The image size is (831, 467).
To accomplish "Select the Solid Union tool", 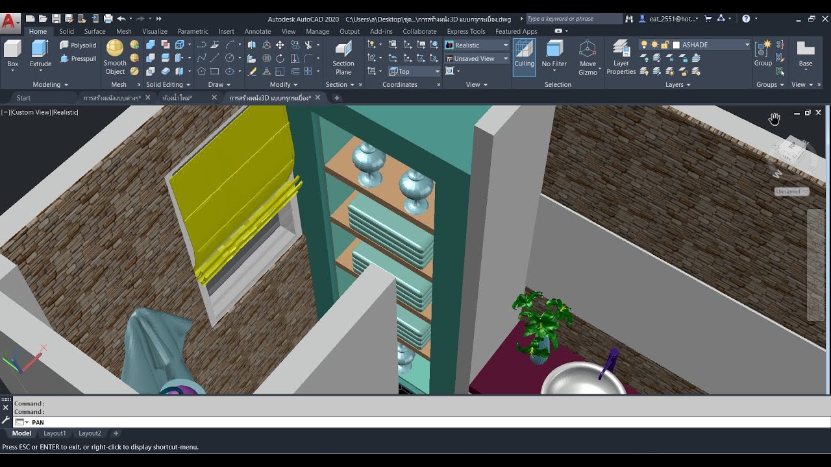I will point(150,45).
